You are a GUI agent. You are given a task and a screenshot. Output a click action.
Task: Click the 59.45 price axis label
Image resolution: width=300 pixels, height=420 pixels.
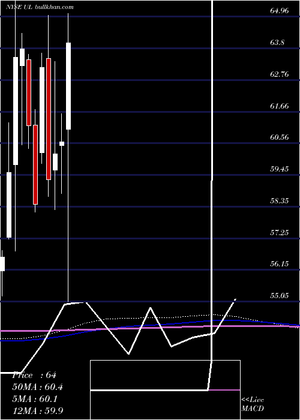coord(280,169)
